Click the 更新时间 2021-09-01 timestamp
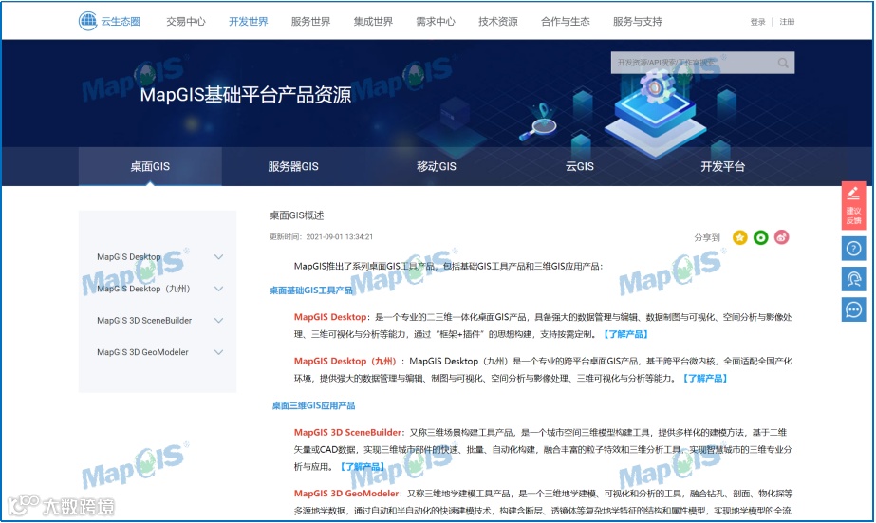Image resolution: width=876 pixels, height=523 pixels. [321, 237]
